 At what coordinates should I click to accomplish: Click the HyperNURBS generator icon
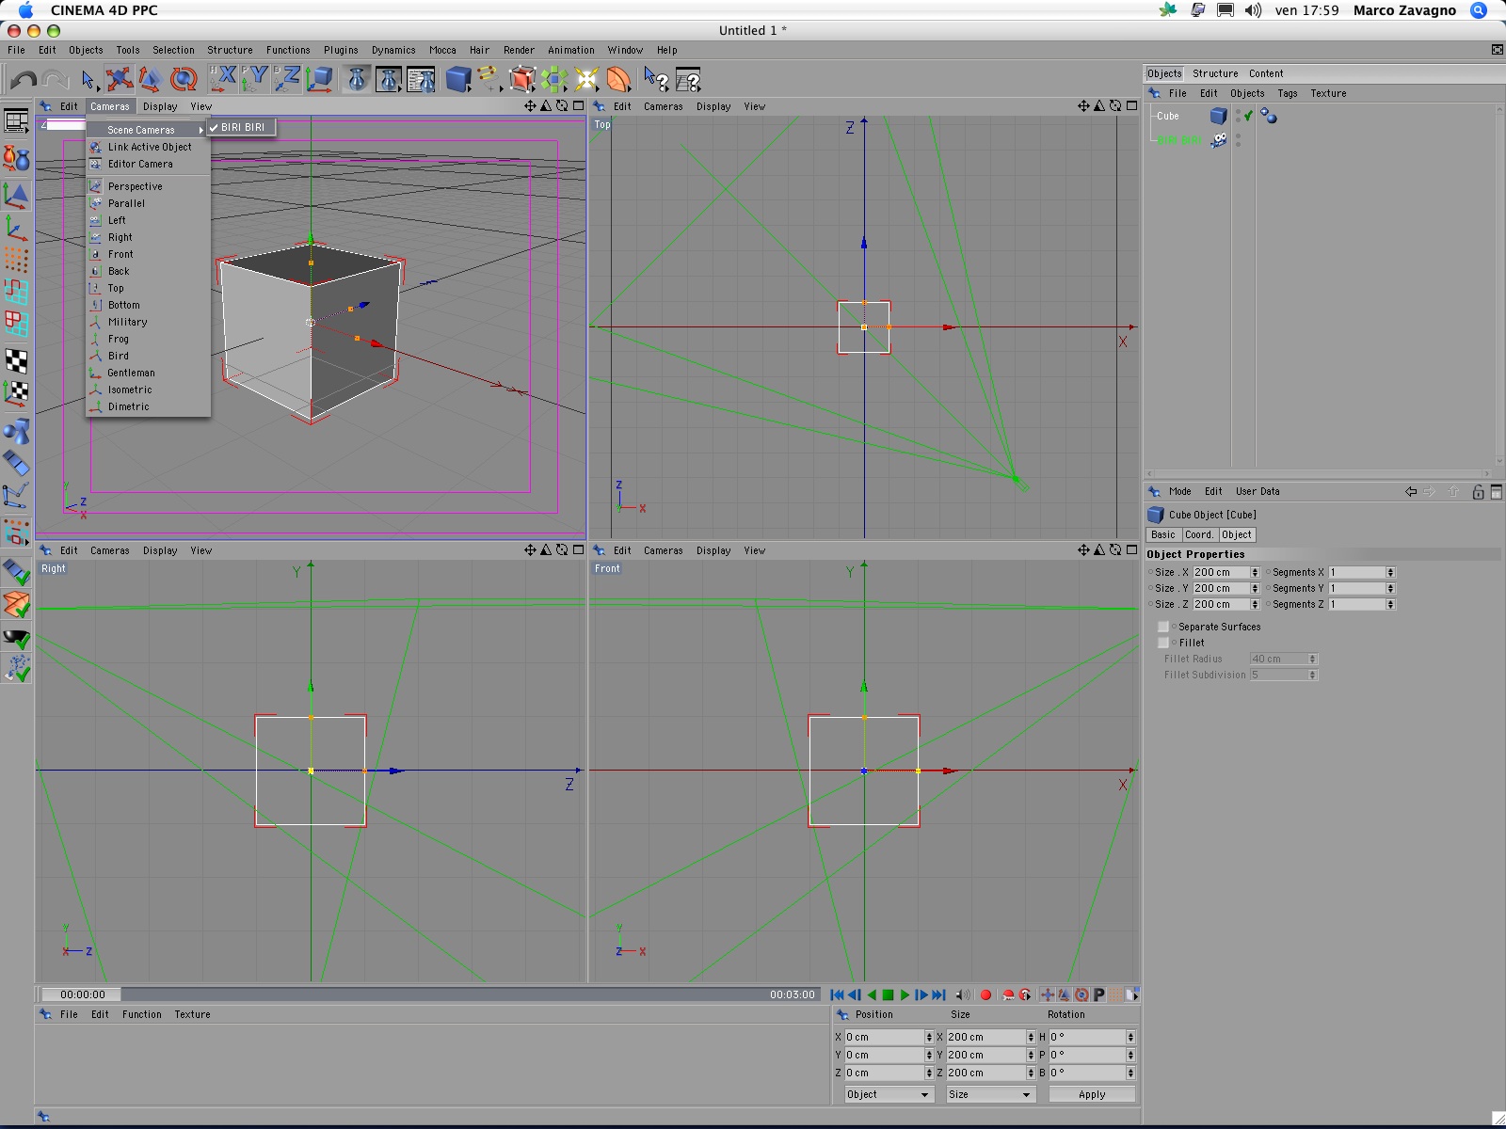pyautogui.click(x=522, y=79)
